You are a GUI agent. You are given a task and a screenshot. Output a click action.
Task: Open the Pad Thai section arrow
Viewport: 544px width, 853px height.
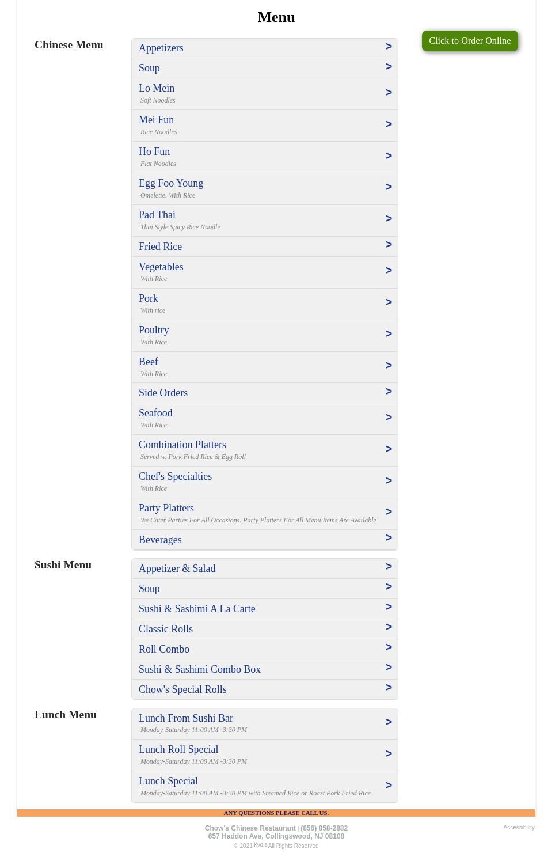click(x=389, y=219)
